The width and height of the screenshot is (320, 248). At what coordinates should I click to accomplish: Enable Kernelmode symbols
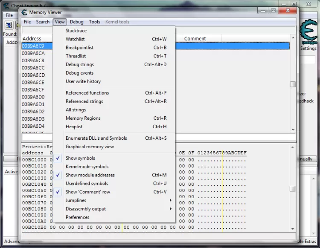tap(87, 167)
